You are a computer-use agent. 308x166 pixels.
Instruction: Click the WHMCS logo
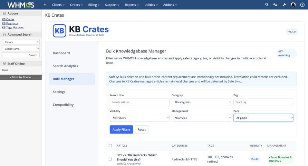(x=21, y=5)
